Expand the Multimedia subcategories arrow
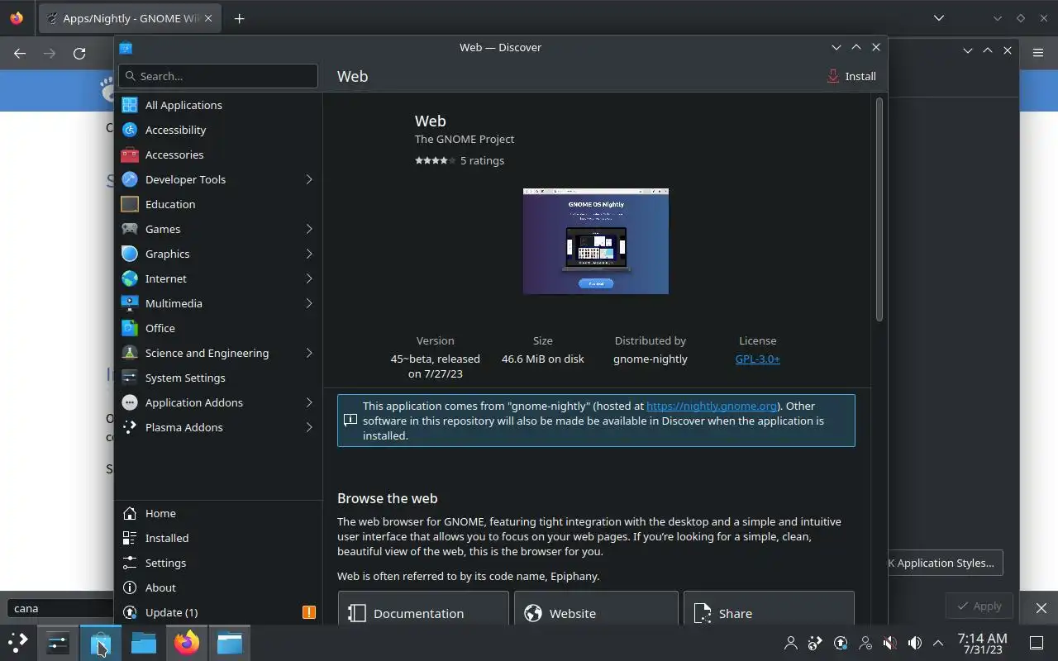The width and height of the screenshot is (1058, 661). tap(309, 303)
